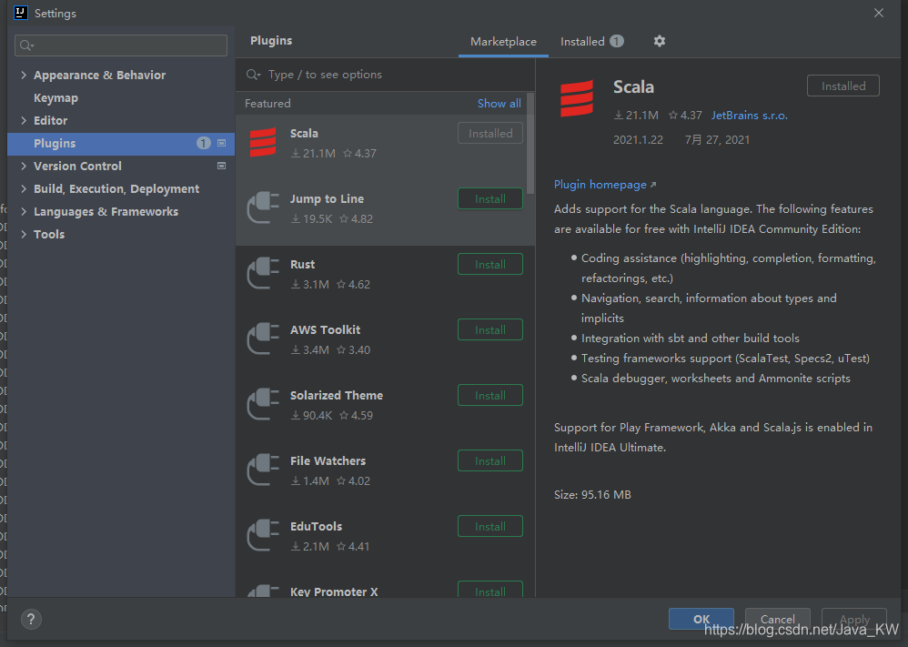908x647 pixels.
Task: Select the File Watchers plugin name
Action: click(328, 460)
